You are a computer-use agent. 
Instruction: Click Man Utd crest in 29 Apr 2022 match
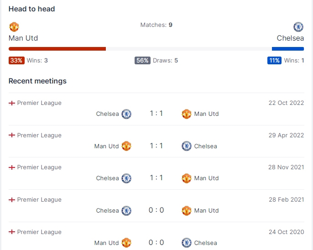tap(126, 146)
